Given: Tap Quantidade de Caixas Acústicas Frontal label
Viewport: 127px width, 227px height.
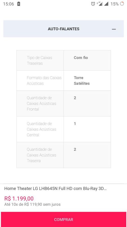Looking at the screenshot, I should pyautogui.click(x=41, y=103).
